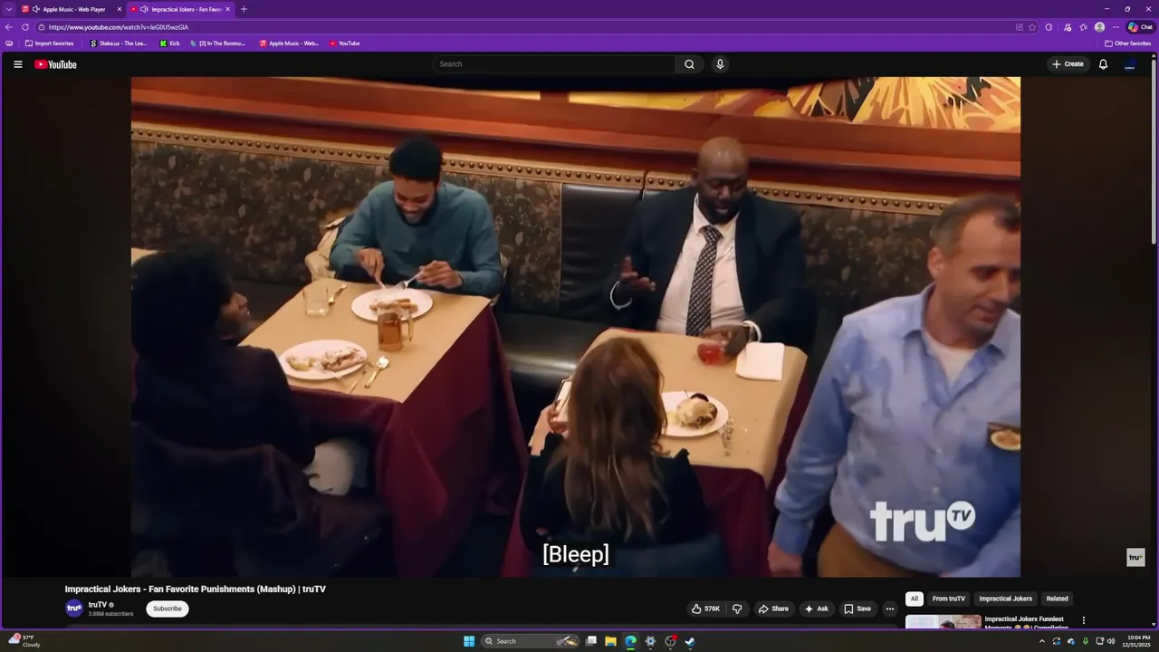Open the YouTube bookmark in favorites bar
This screenshot has height=652, width=1159.
pos(345,43)
